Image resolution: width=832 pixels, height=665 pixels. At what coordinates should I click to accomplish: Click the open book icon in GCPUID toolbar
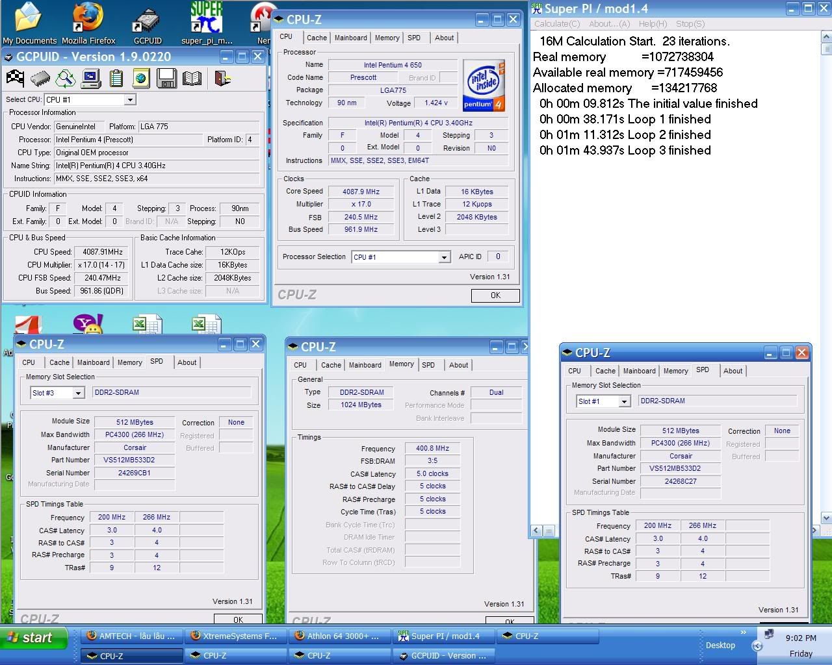coord(192,79)
